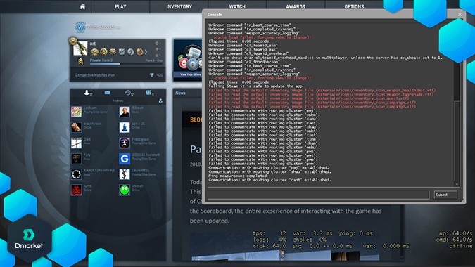Viewport: 475px width, 267px height.
Task: Select the cl_teamid_overhead_maxdist cheat cvar line
Action: (x=325, y=58)
